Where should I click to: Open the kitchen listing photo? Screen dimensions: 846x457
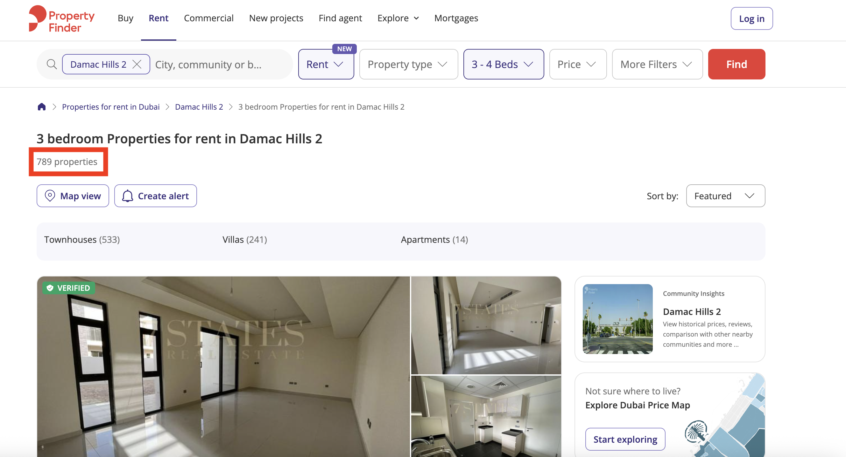coord(486,416)
